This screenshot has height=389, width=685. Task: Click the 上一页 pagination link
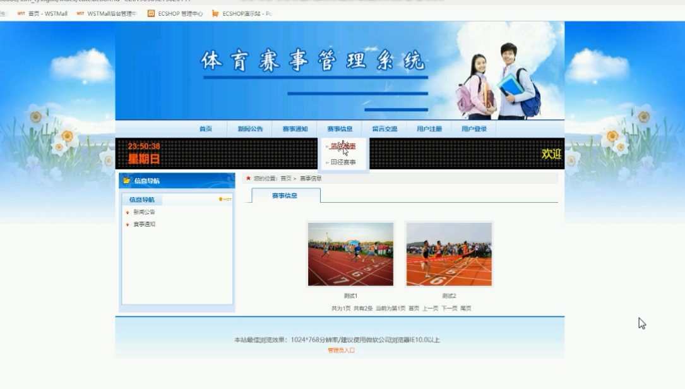coord(430,309)
